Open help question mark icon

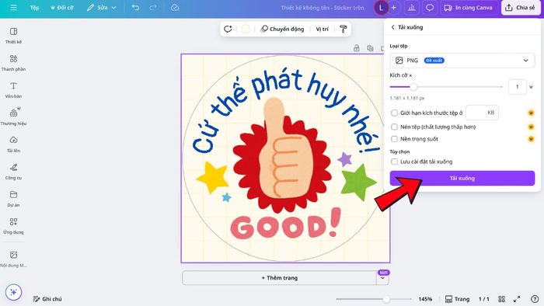pos(535,299)
